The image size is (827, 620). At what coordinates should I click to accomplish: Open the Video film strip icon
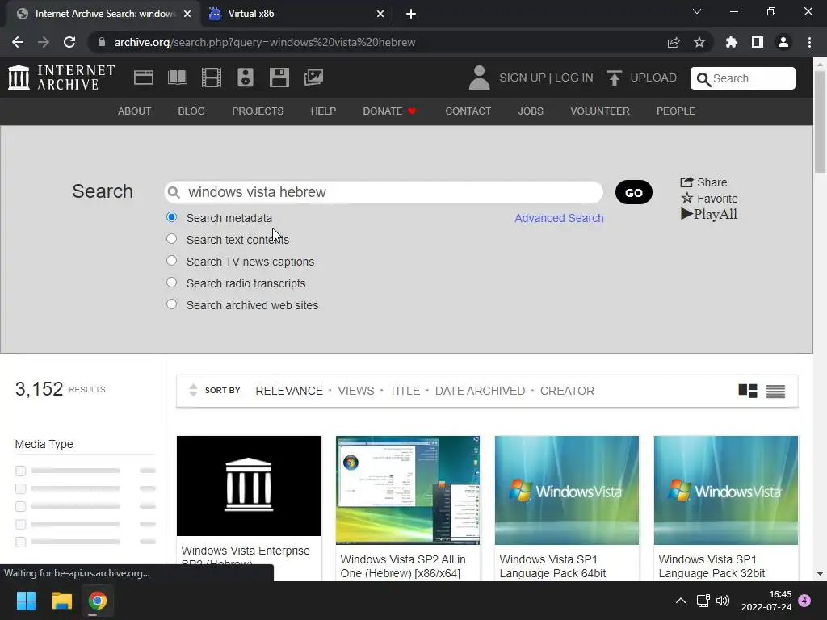coord(212,77)
